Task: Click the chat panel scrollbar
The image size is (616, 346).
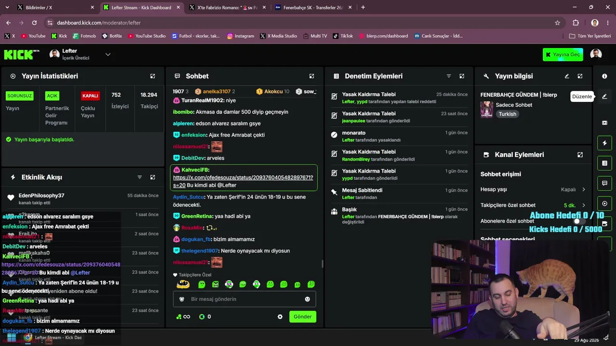Action: point(322,264)
